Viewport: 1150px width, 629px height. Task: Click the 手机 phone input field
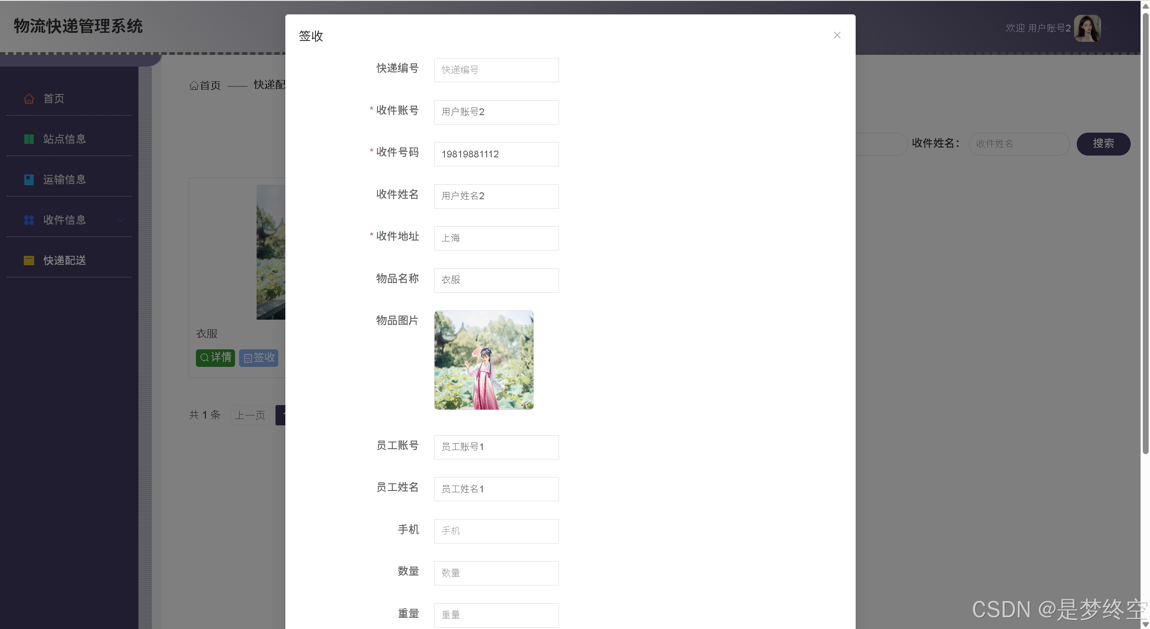(496, 531)
